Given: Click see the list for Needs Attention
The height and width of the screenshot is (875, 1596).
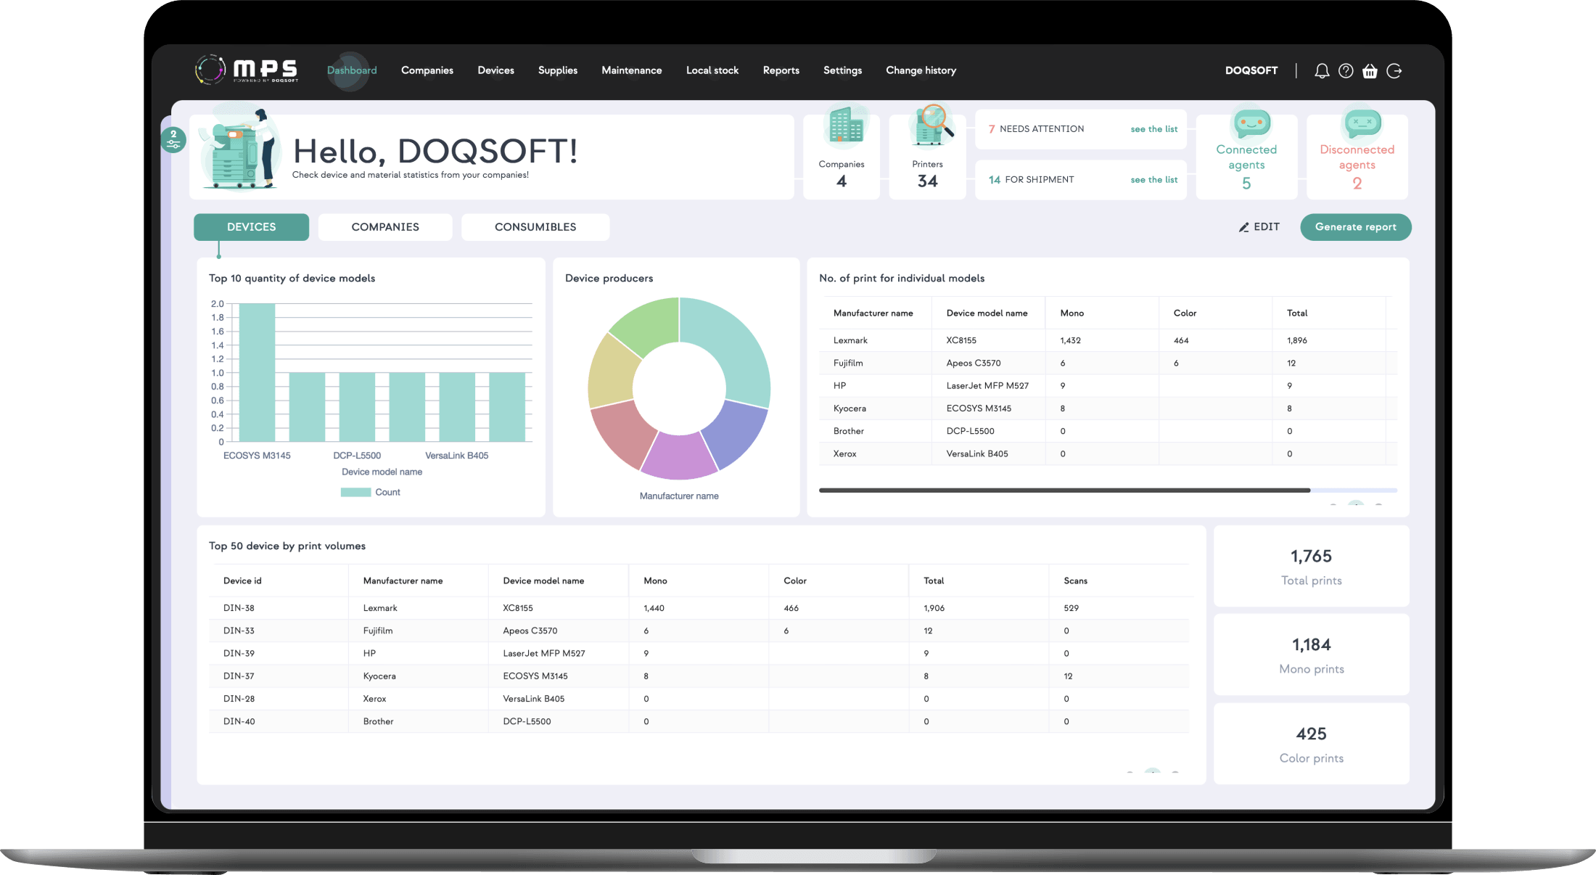Looking at the screenshot, I should tap(1153, 129).
